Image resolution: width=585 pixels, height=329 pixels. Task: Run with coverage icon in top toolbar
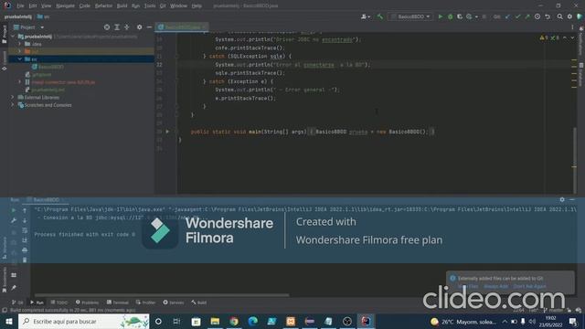tap(460, 16)
